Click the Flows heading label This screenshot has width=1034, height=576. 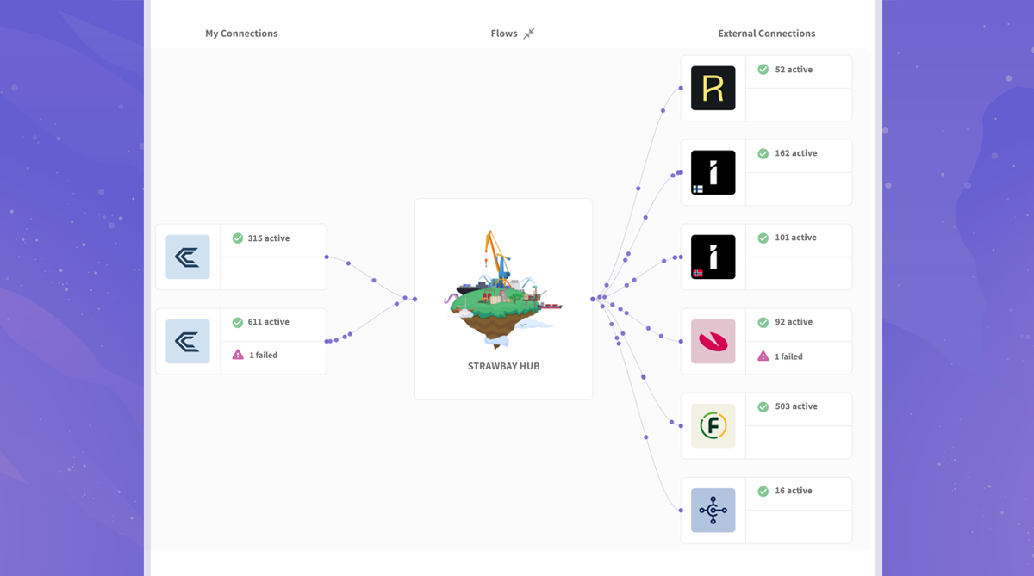coord(504,34)
